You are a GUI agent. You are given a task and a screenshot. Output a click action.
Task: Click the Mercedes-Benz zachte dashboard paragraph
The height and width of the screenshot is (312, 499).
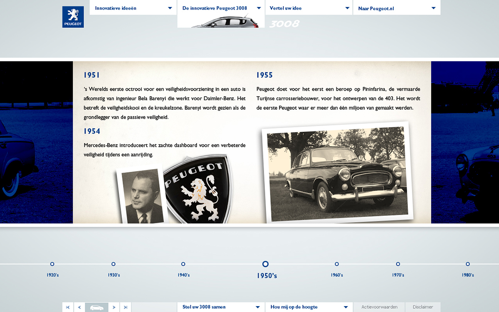pos(165,150)
